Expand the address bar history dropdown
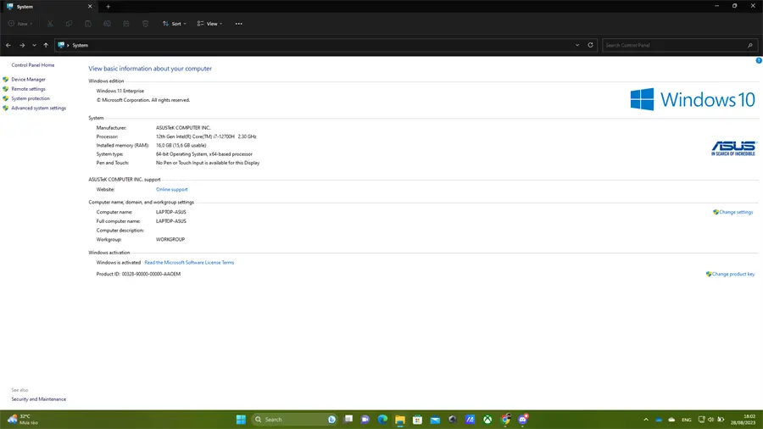This screenshot has width=763, height=429. 577,45
